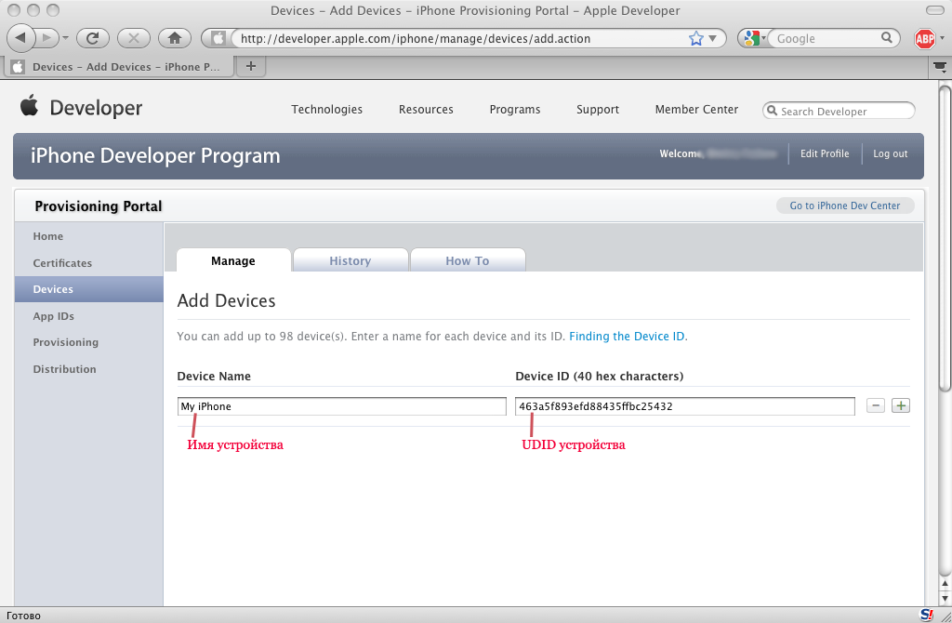Open the Resources menu

[x=426, y=110]
